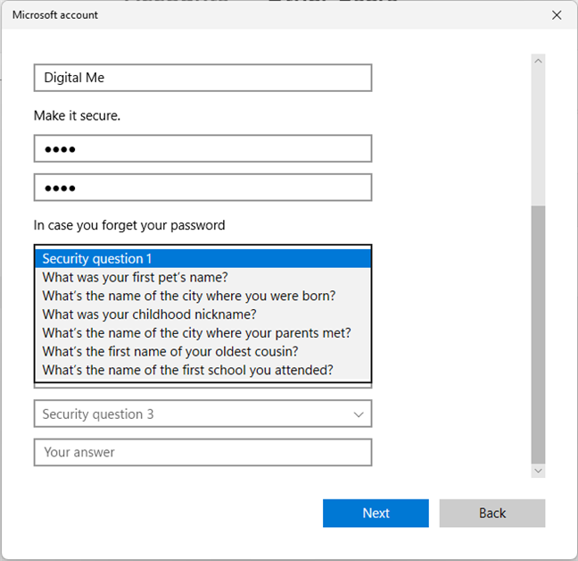Expand the Security question 3 dropdown
Viewport: 578px width, 561px height.
pos(202,414)
